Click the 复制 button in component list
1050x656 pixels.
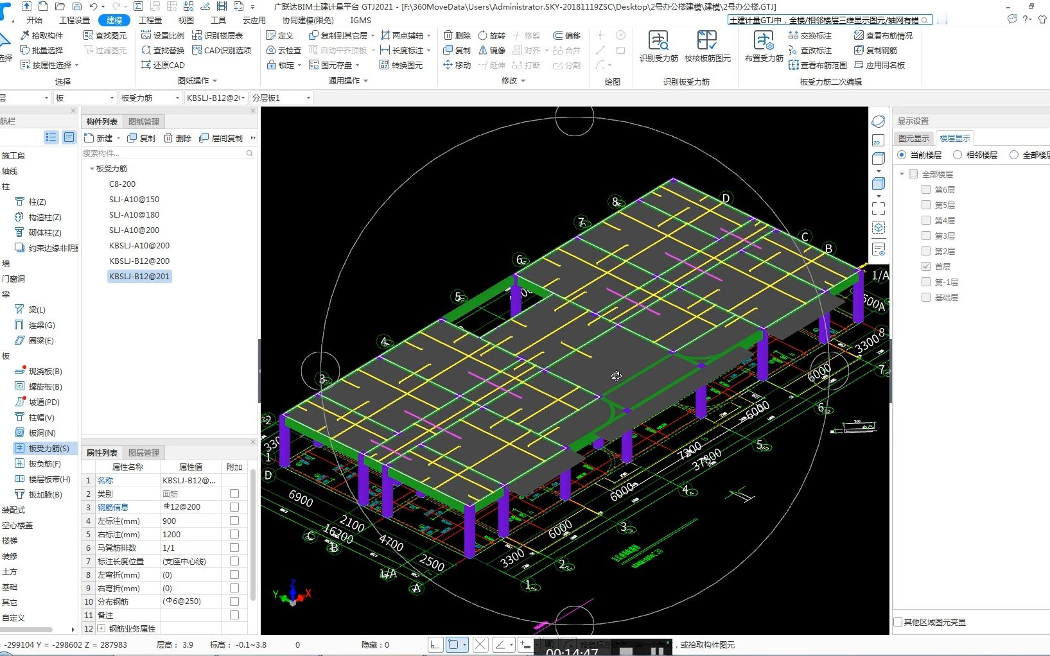coord(141,138)
